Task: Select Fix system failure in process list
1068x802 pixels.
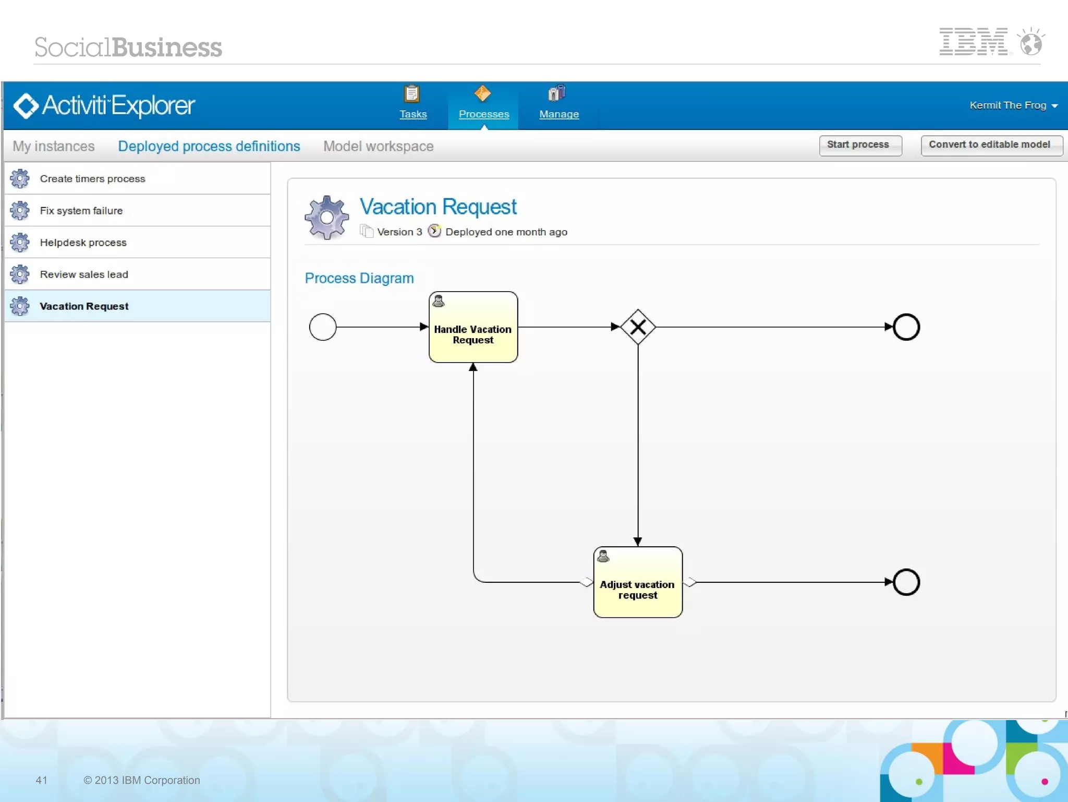Action: [81, 210]
